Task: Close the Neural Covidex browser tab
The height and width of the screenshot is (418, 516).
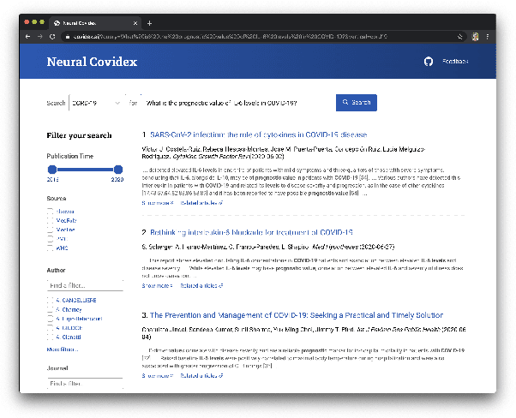Action: tap(135, 23)
